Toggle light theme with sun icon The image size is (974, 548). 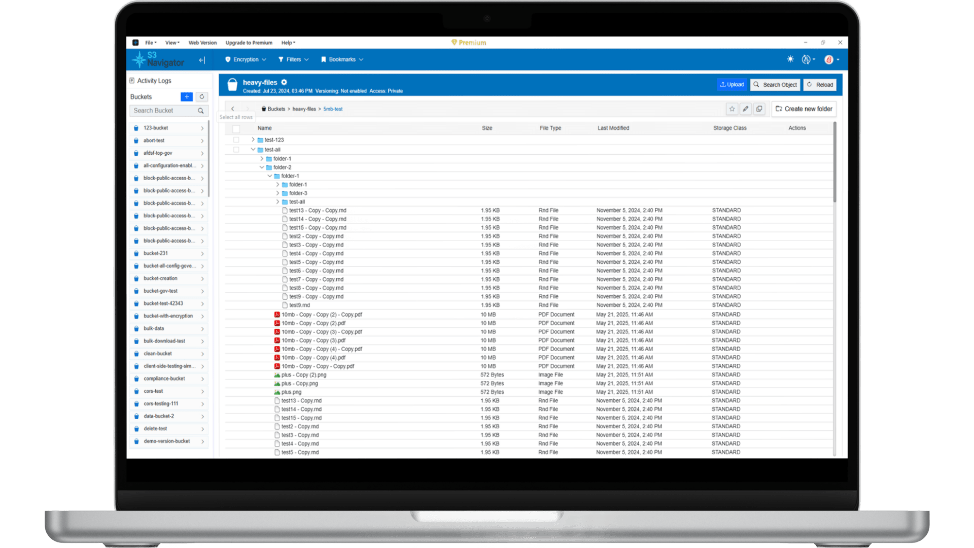pos(790,59)
